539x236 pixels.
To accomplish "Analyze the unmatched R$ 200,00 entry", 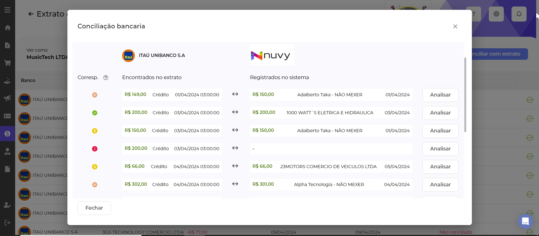I will (440, 149).
